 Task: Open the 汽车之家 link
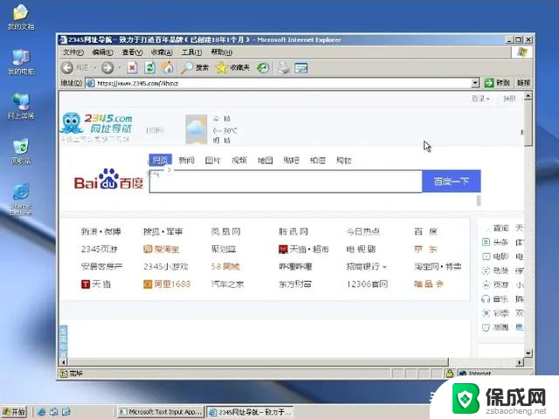tap(227, 285)
